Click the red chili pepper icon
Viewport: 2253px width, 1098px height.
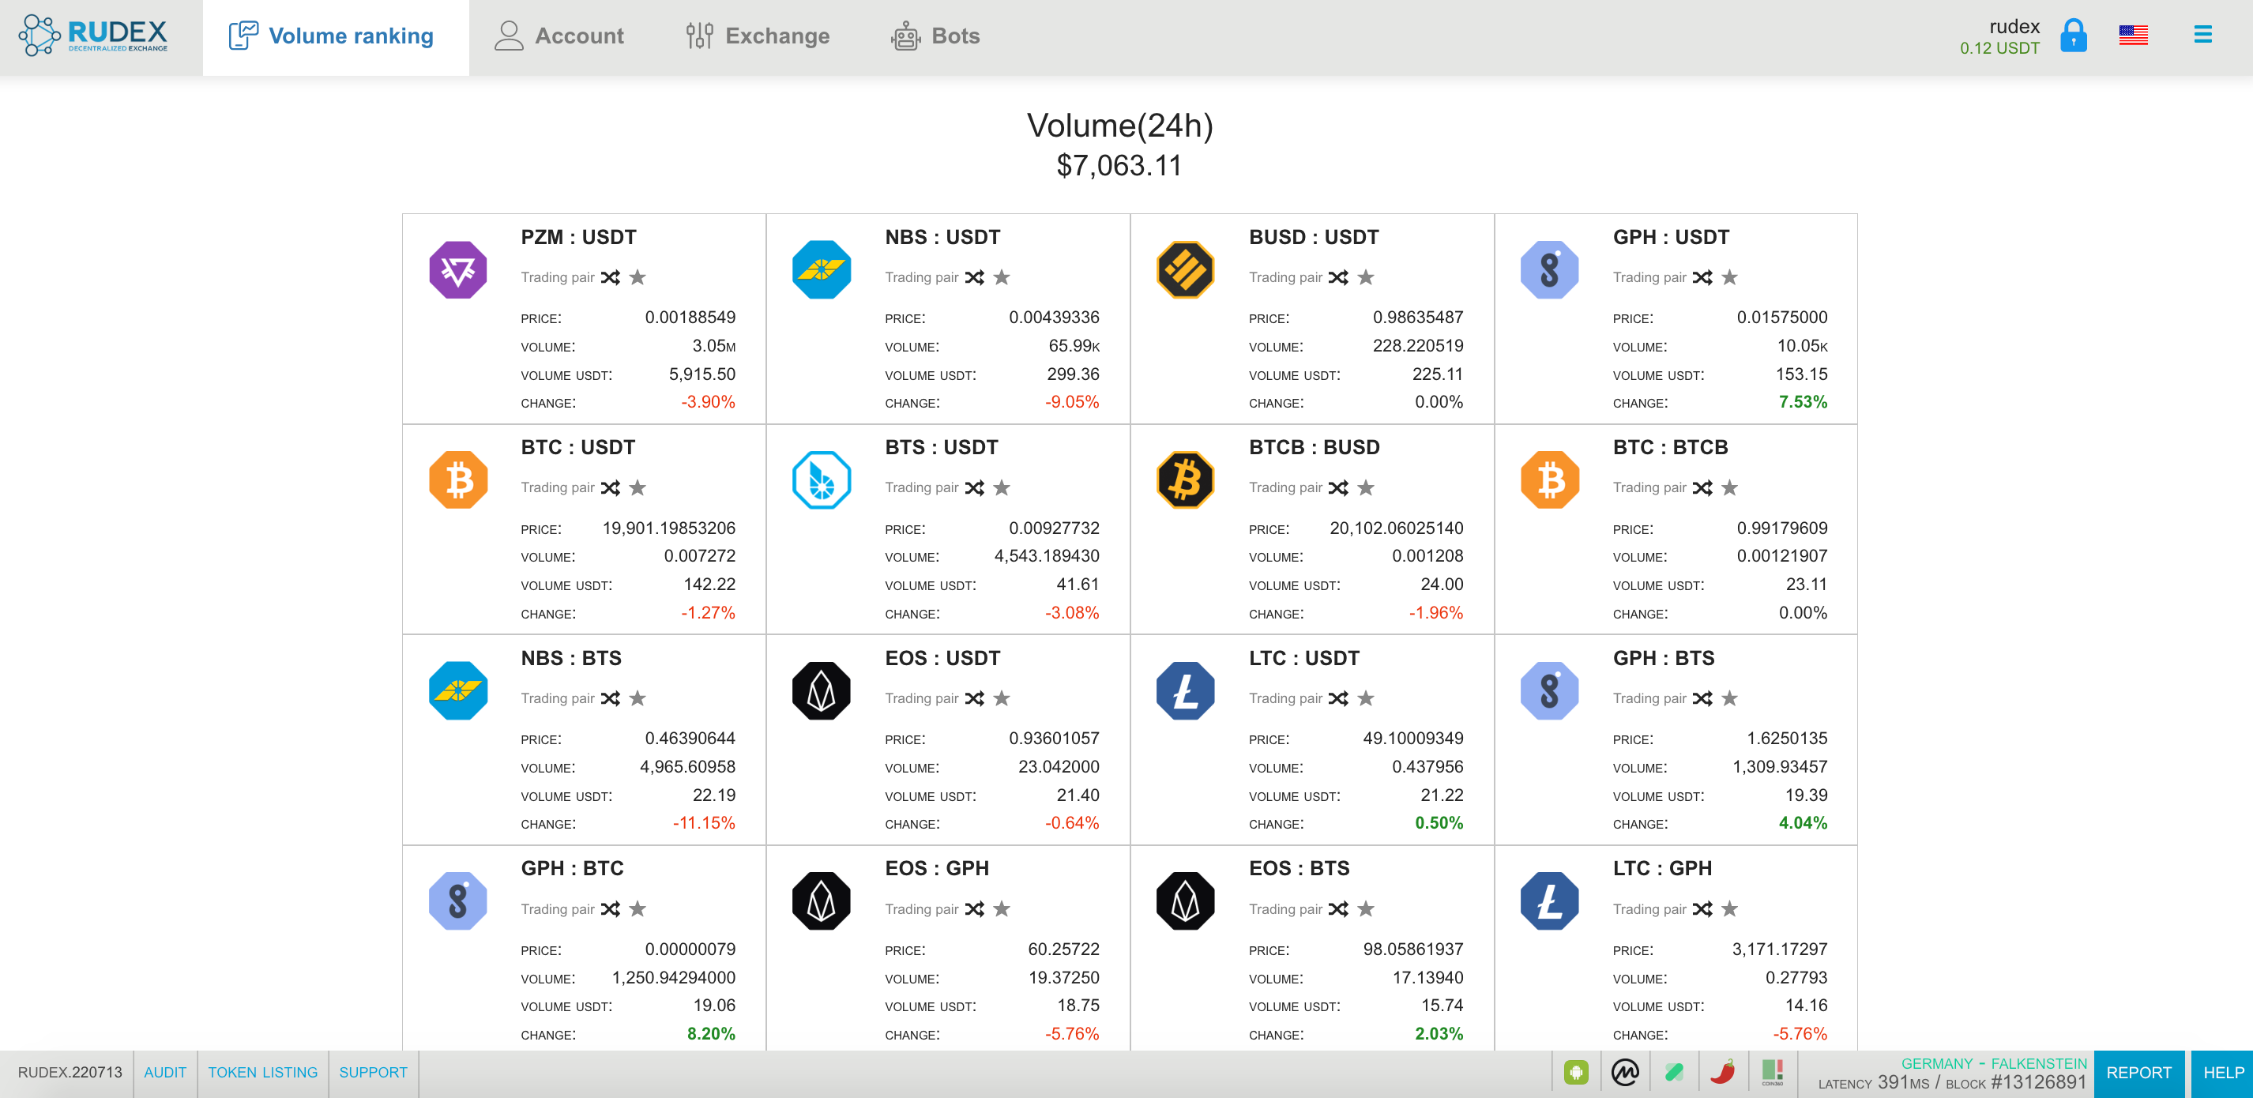(1722, 1073)
